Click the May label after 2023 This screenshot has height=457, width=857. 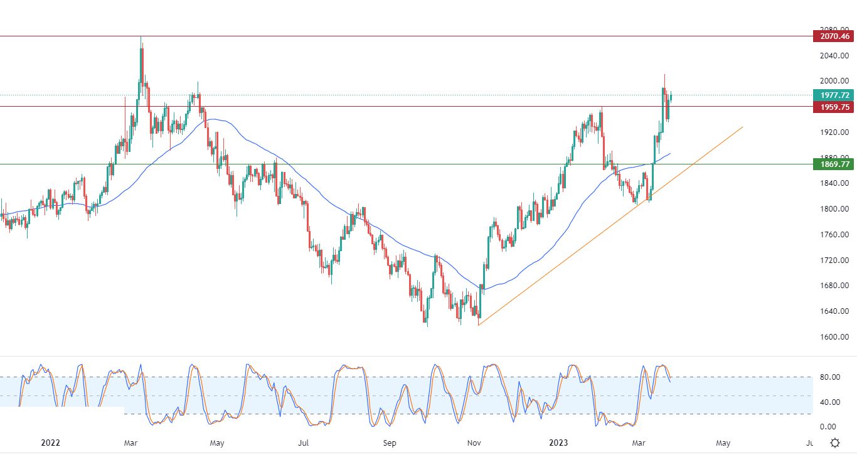click(x=723, y=443)
